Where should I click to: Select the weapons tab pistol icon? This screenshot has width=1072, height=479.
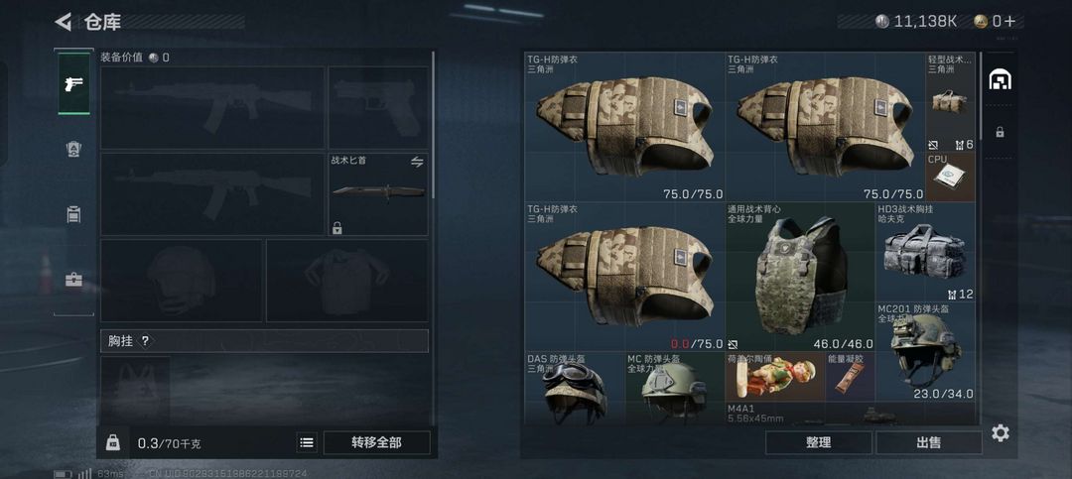(73, 83)
